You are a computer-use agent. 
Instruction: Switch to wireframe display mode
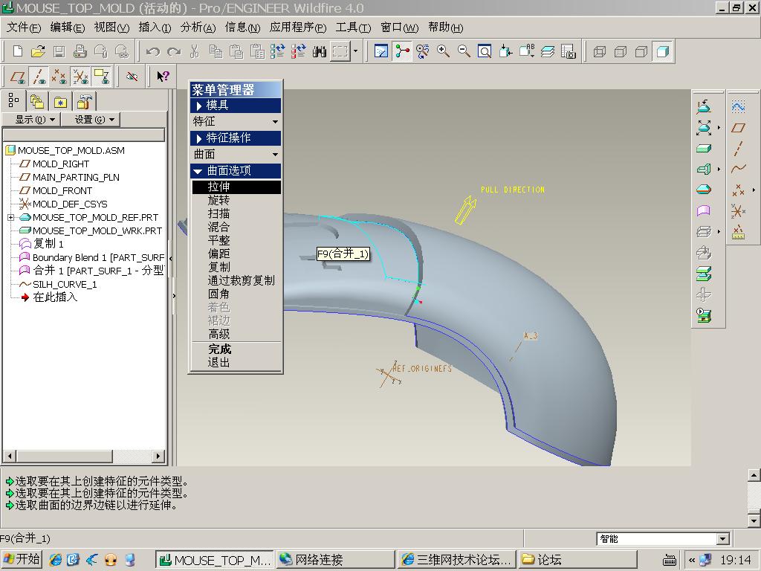[600, 51]
